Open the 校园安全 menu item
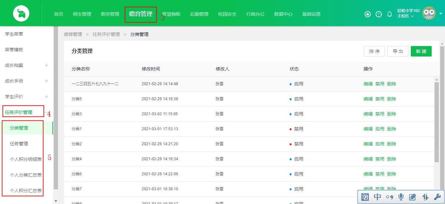The width and height of the screenshot is (445, 204). (x=227, y=14)
